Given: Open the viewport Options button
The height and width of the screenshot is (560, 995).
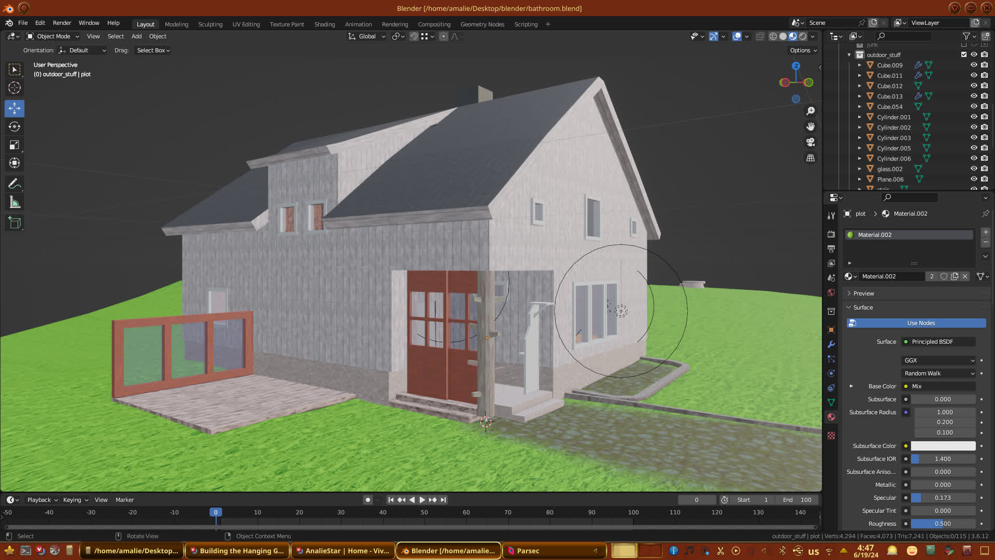Looking at the screenshot, I should point(803,50).
